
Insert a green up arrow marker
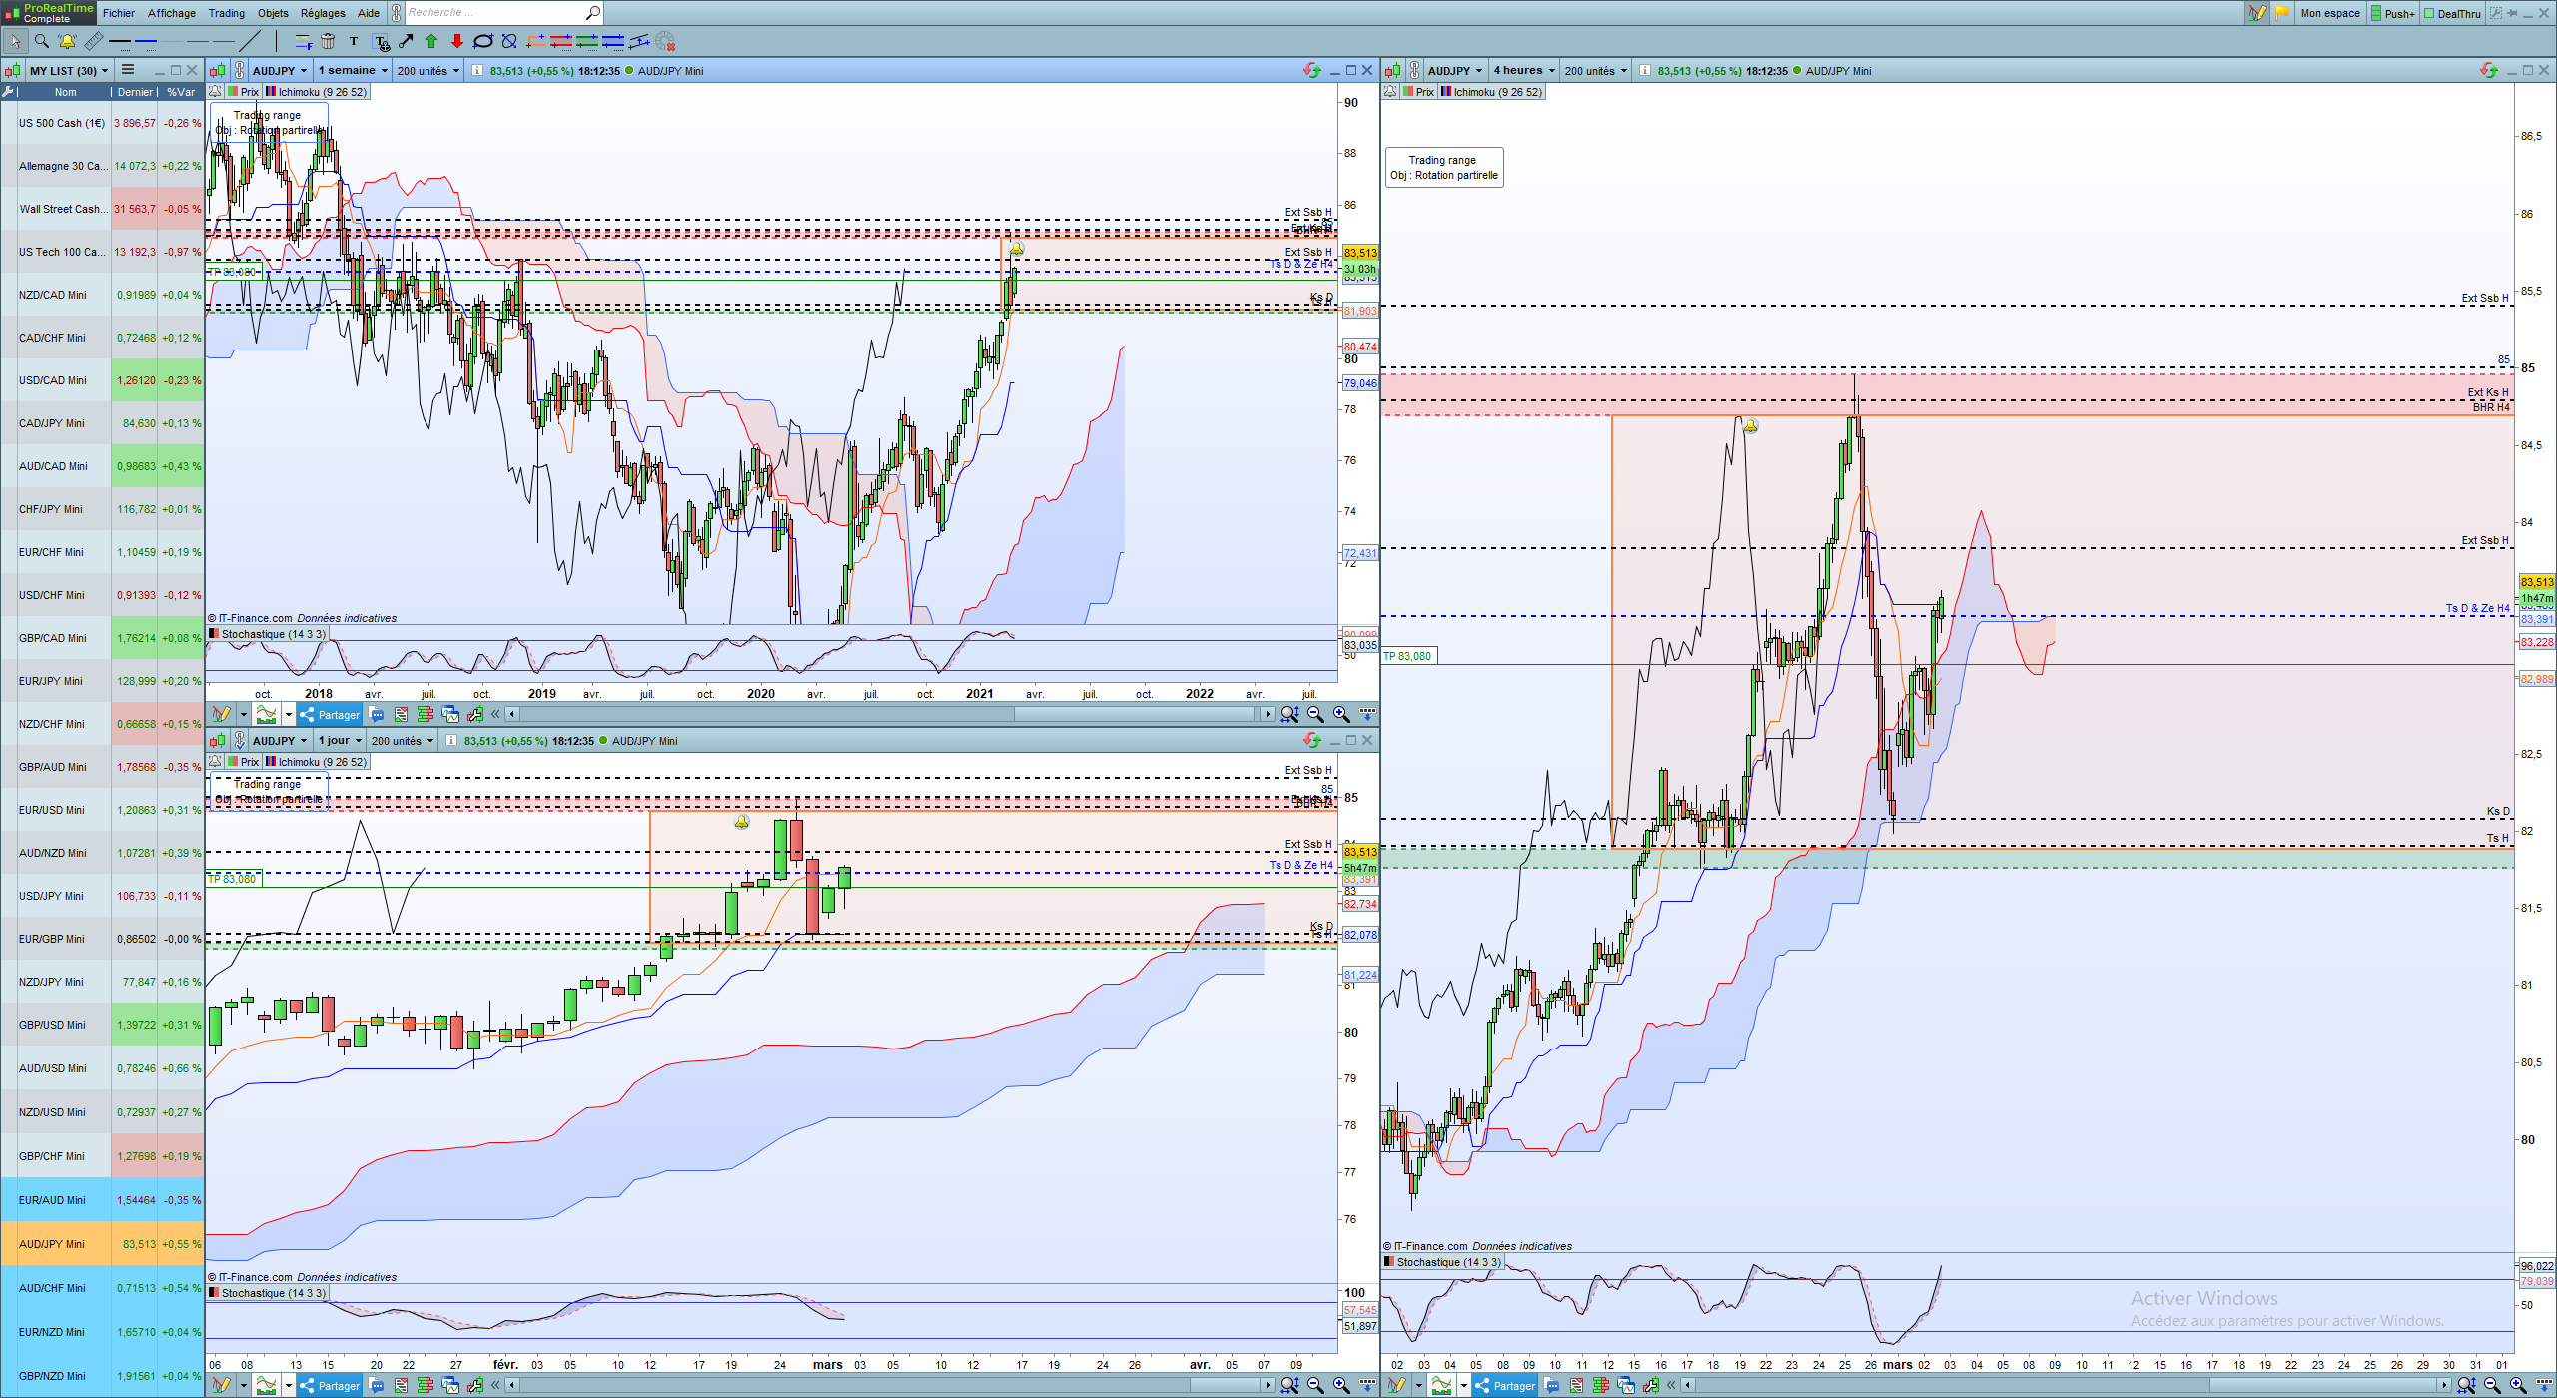tap(431, 41)
